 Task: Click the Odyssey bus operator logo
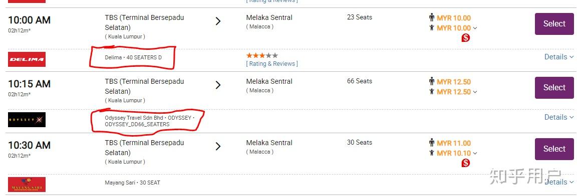coord(27,120)
